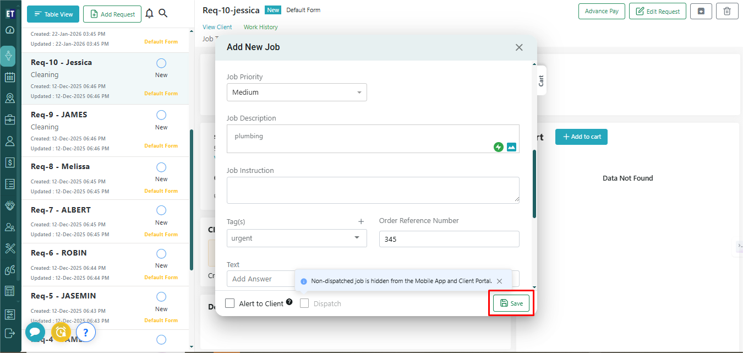Click the notification bell icon
Viewport: 743px width, 353px height.
point(149,14)
